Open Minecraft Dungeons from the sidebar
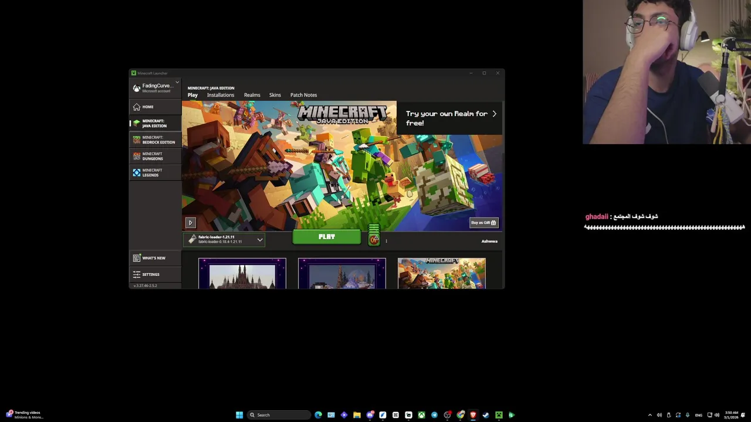Image resolution: width=751 pixels, height=422 pixels. (155, 156)
